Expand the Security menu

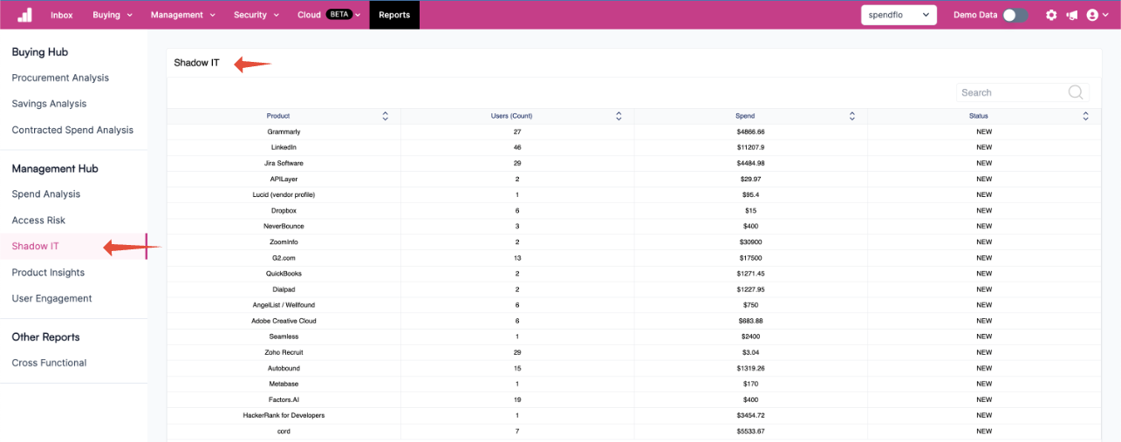[256, 15]
